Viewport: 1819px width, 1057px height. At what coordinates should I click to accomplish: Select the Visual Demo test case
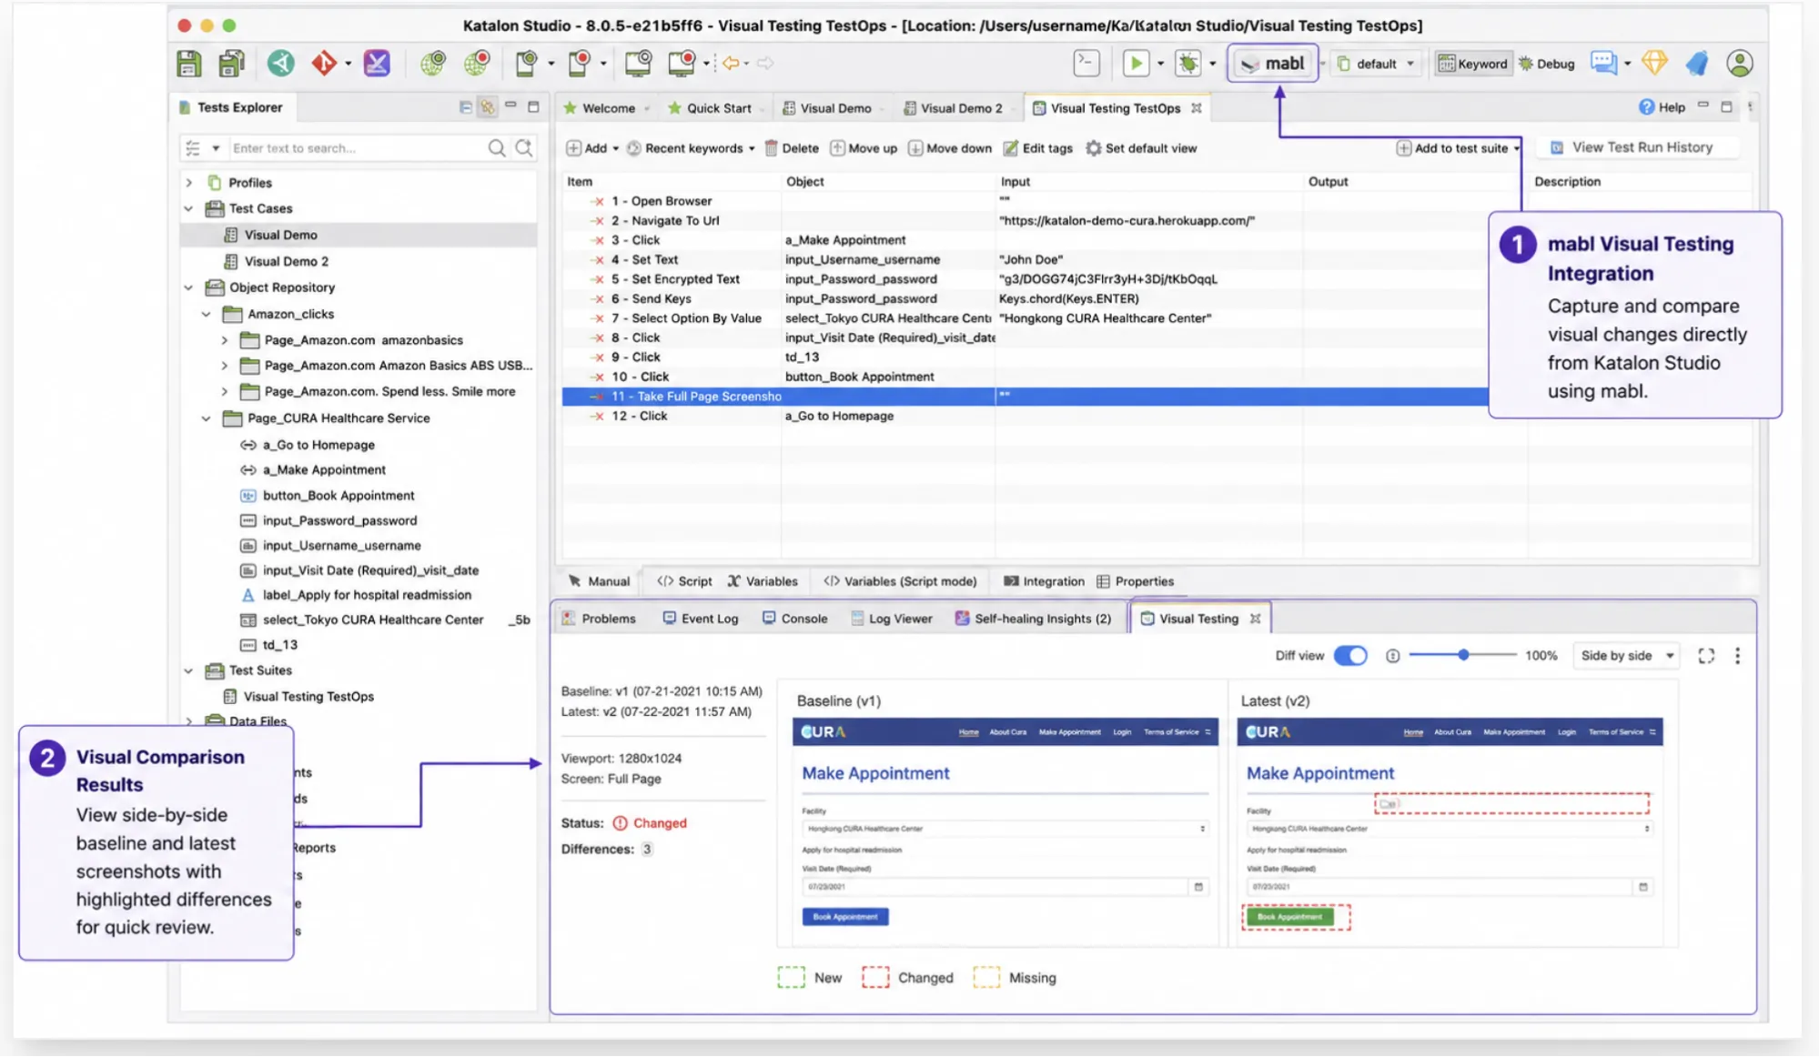pyautogui.click(x=359, y=235)
